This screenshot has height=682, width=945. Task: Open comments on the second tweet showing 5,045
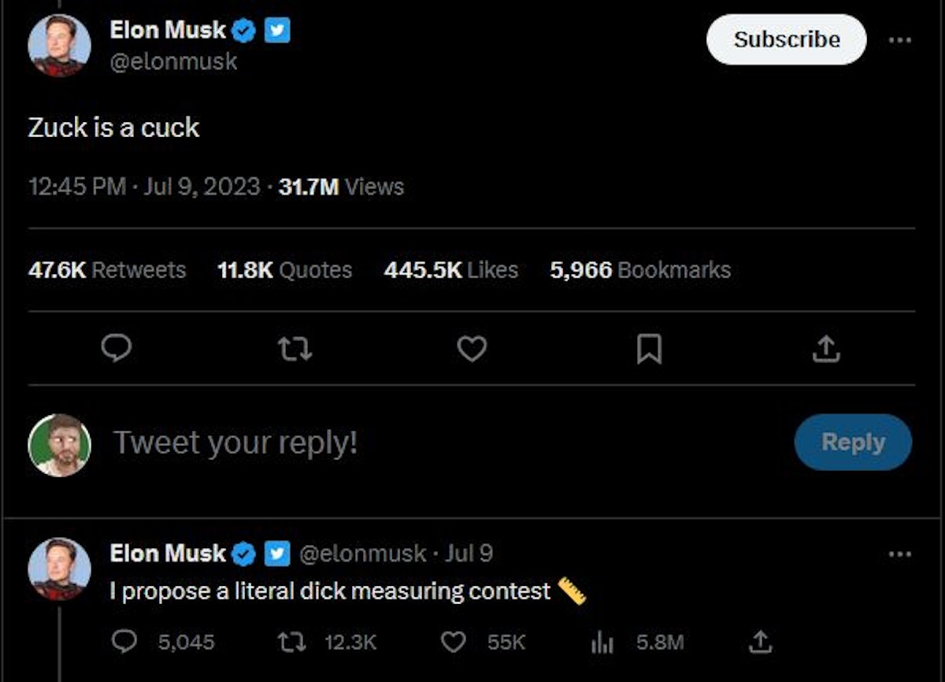pos(124,643)
